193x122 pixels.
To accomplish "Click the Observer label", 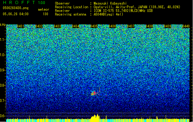I will [62, 3].
